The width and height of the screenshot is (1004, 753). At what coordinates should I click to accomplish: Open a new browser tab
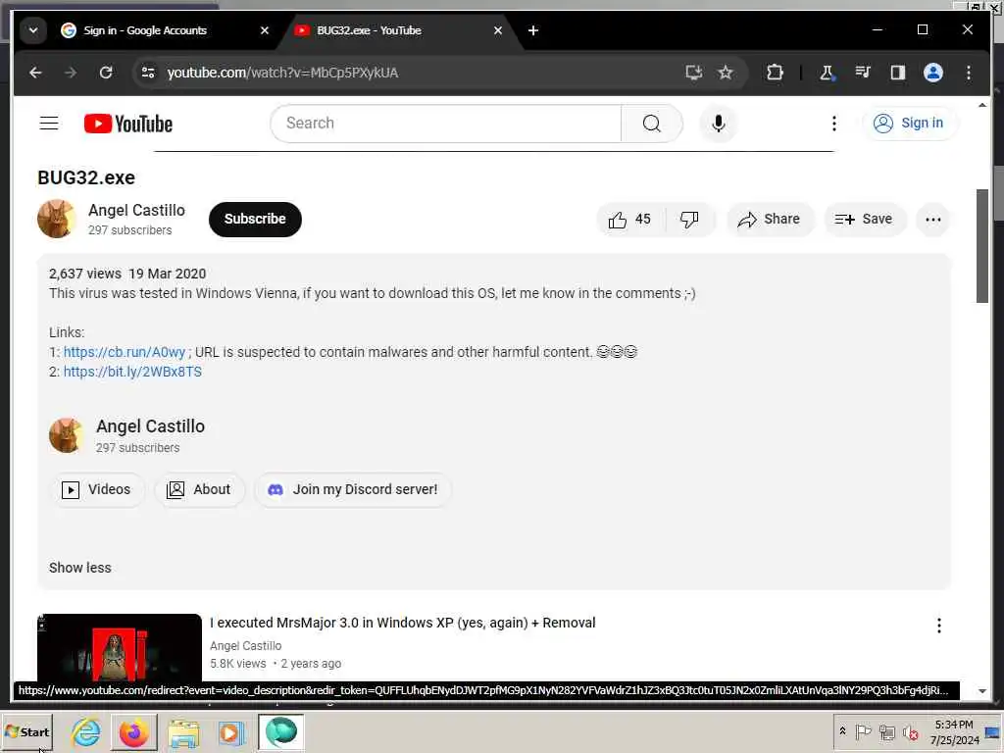532,30
